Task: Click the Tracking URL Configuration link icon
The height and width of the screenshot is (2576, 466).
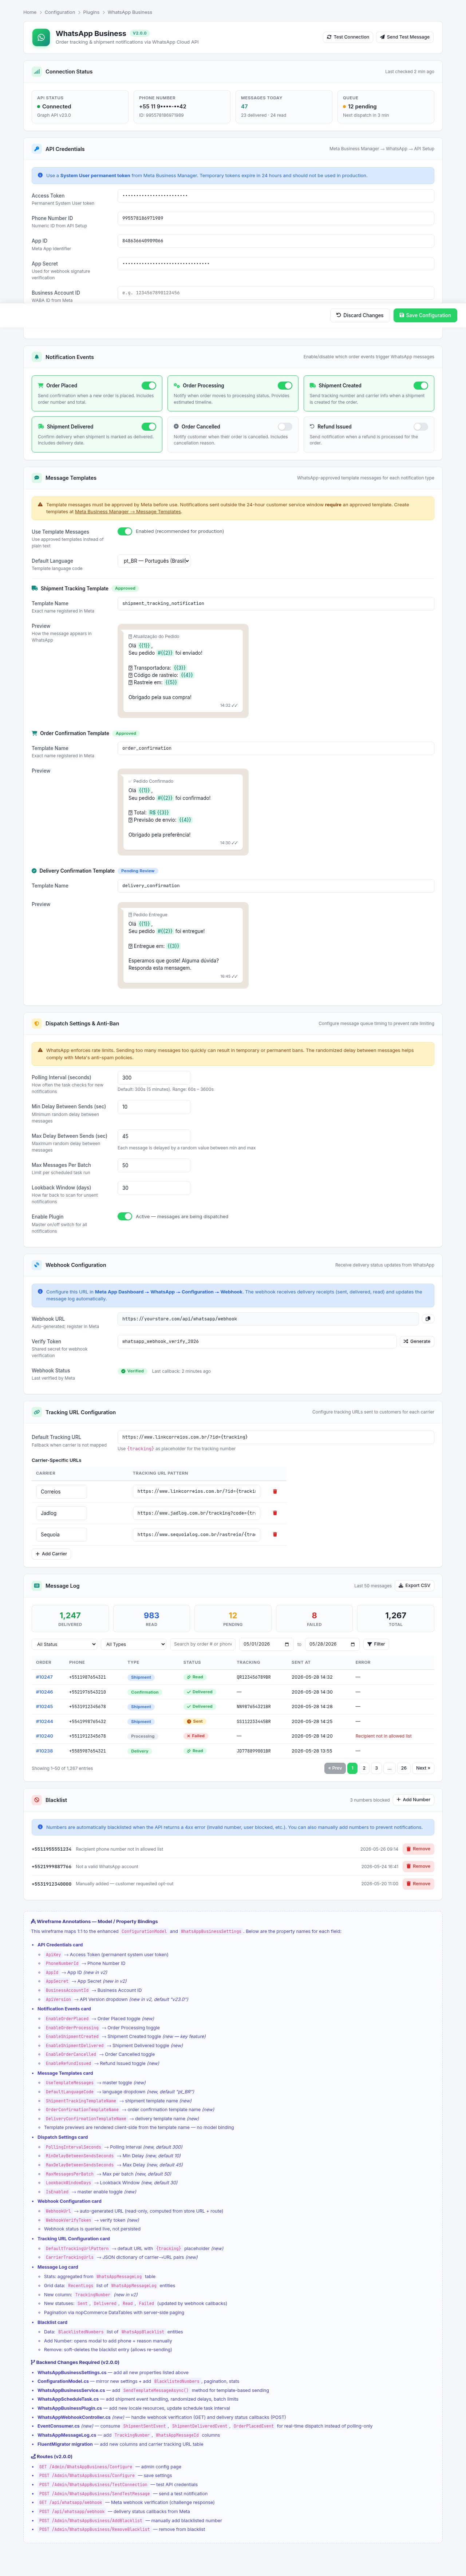Action: (x=37, y=1412)
